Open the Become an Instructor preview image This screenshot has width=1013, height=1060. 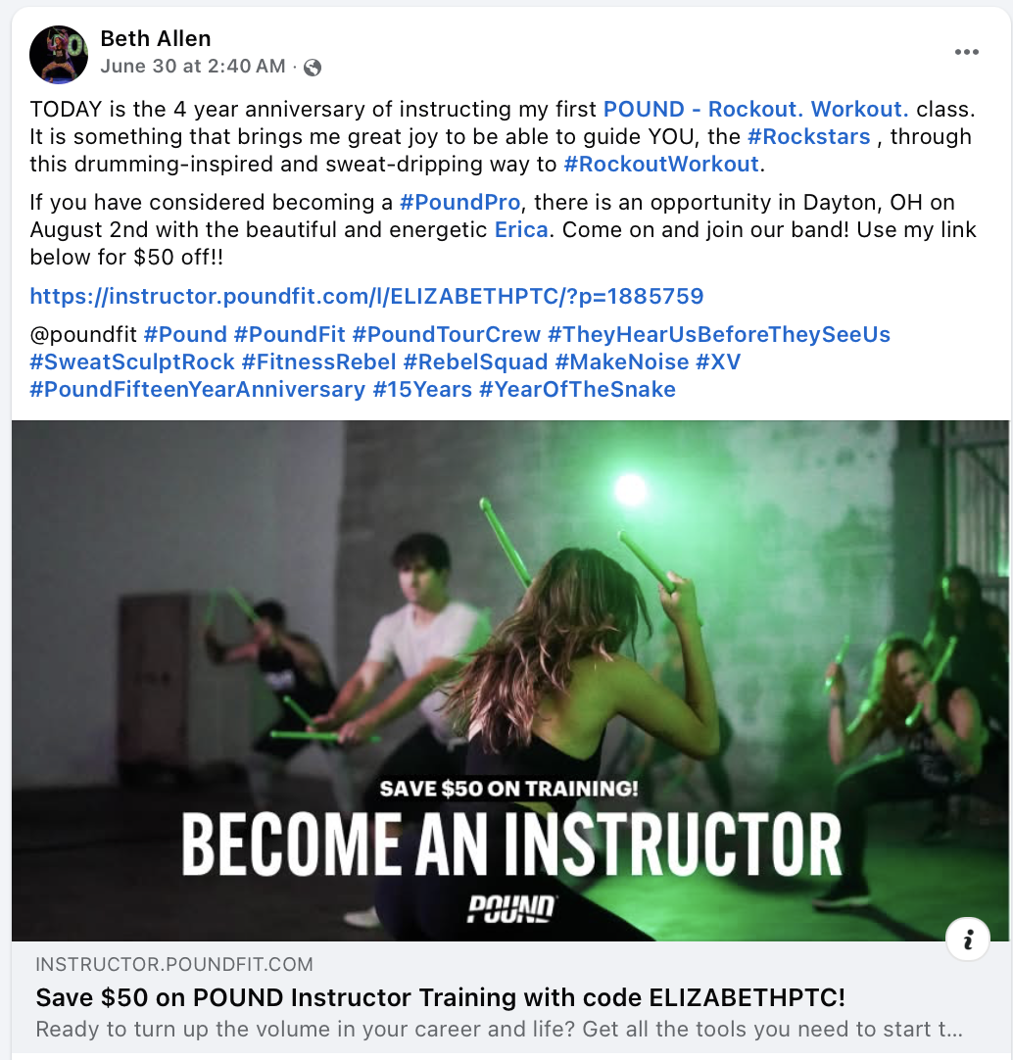click(x=510, y=681)
